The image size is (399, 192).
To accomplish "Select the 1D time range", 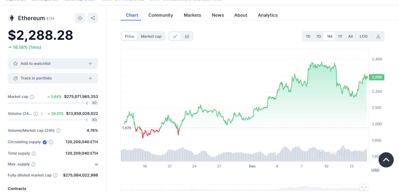I will (x=308, y=37).
